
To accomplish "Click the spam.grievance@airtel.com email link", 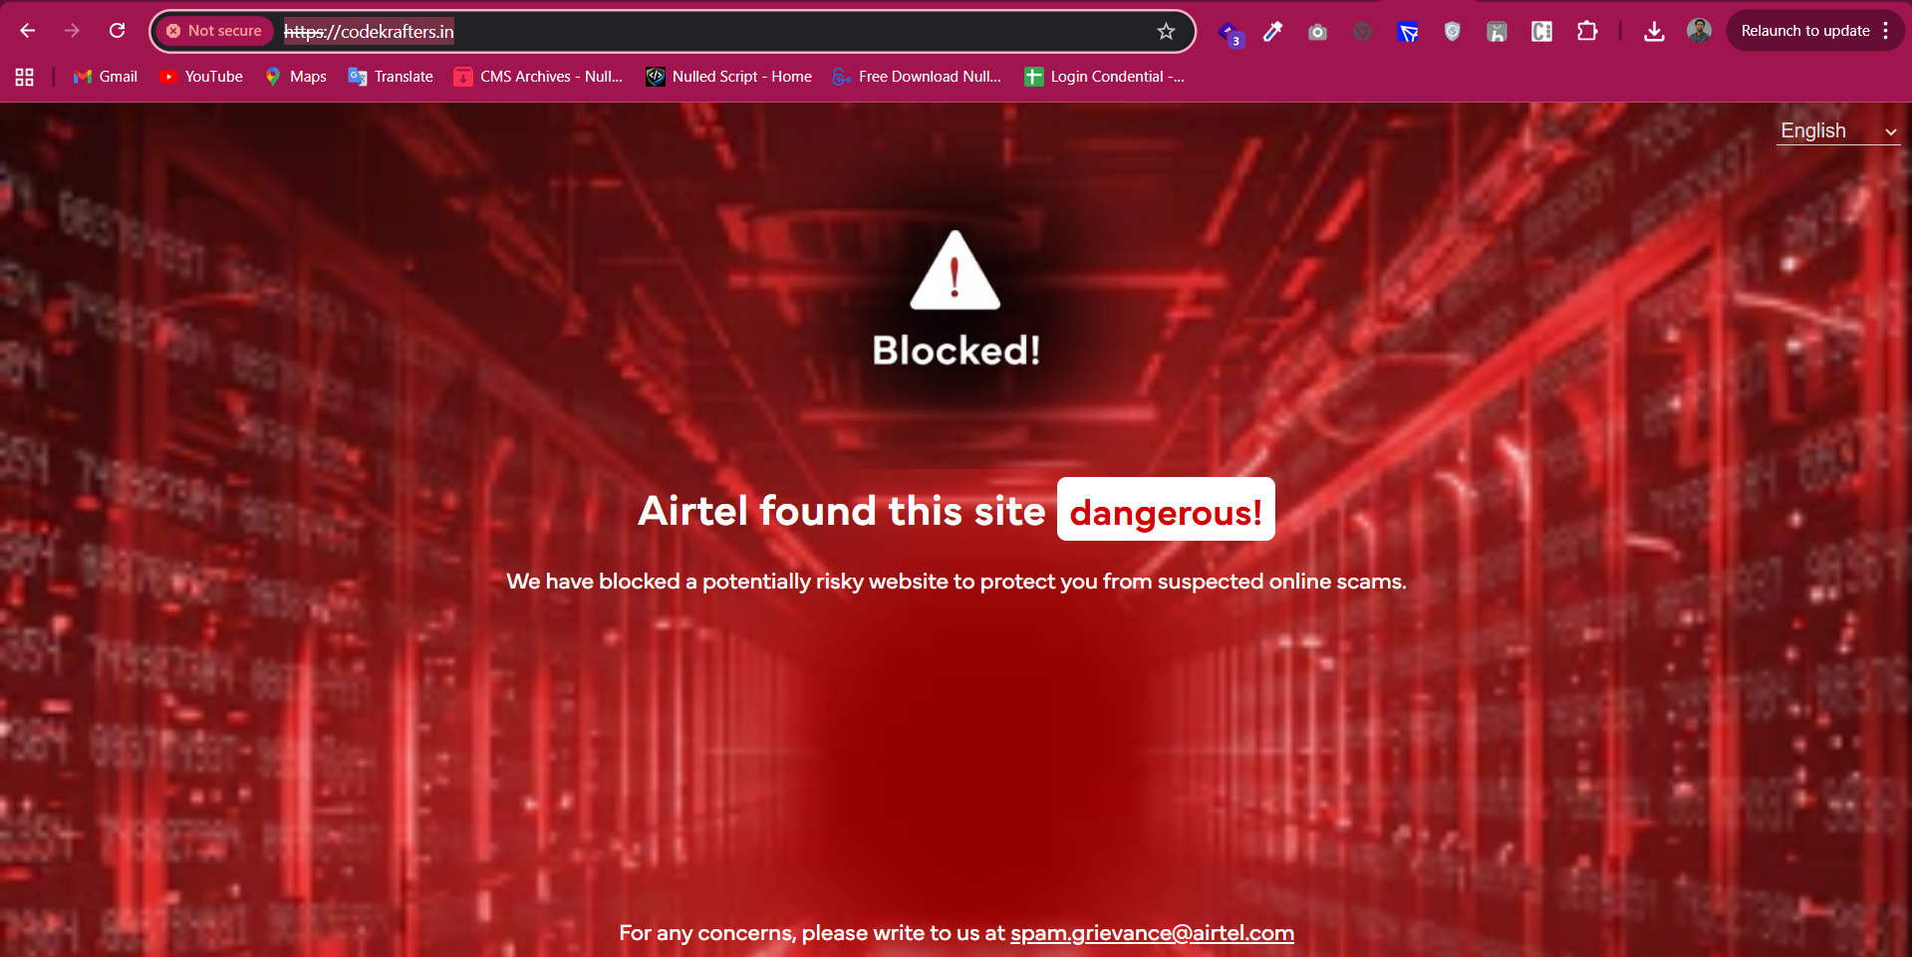I will [1152, 933].
